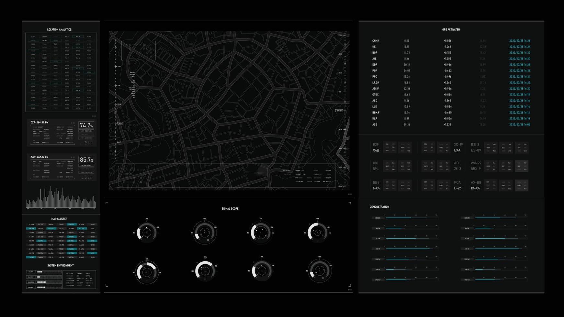This screenshot has width=564, height=317.
Task: Click the Map Cluster section title
Action: [59, 219]
